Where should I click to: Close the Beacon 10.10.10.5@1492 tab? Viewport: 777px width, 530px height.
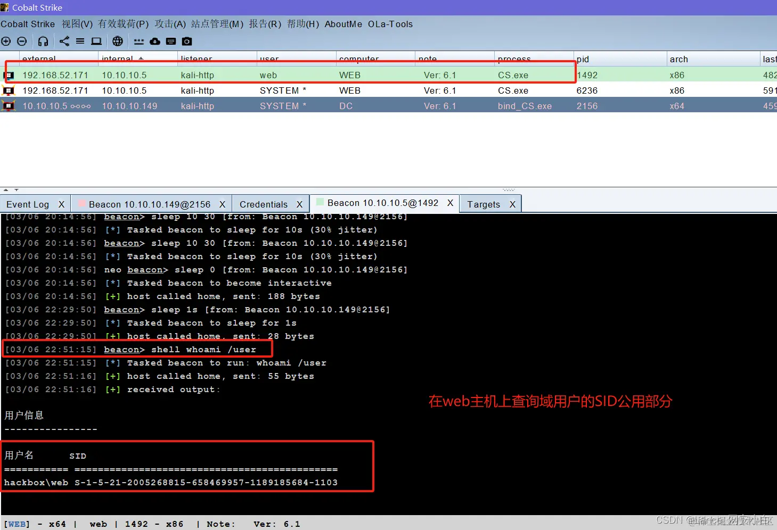pyautogui.click(x=450, y=203)
